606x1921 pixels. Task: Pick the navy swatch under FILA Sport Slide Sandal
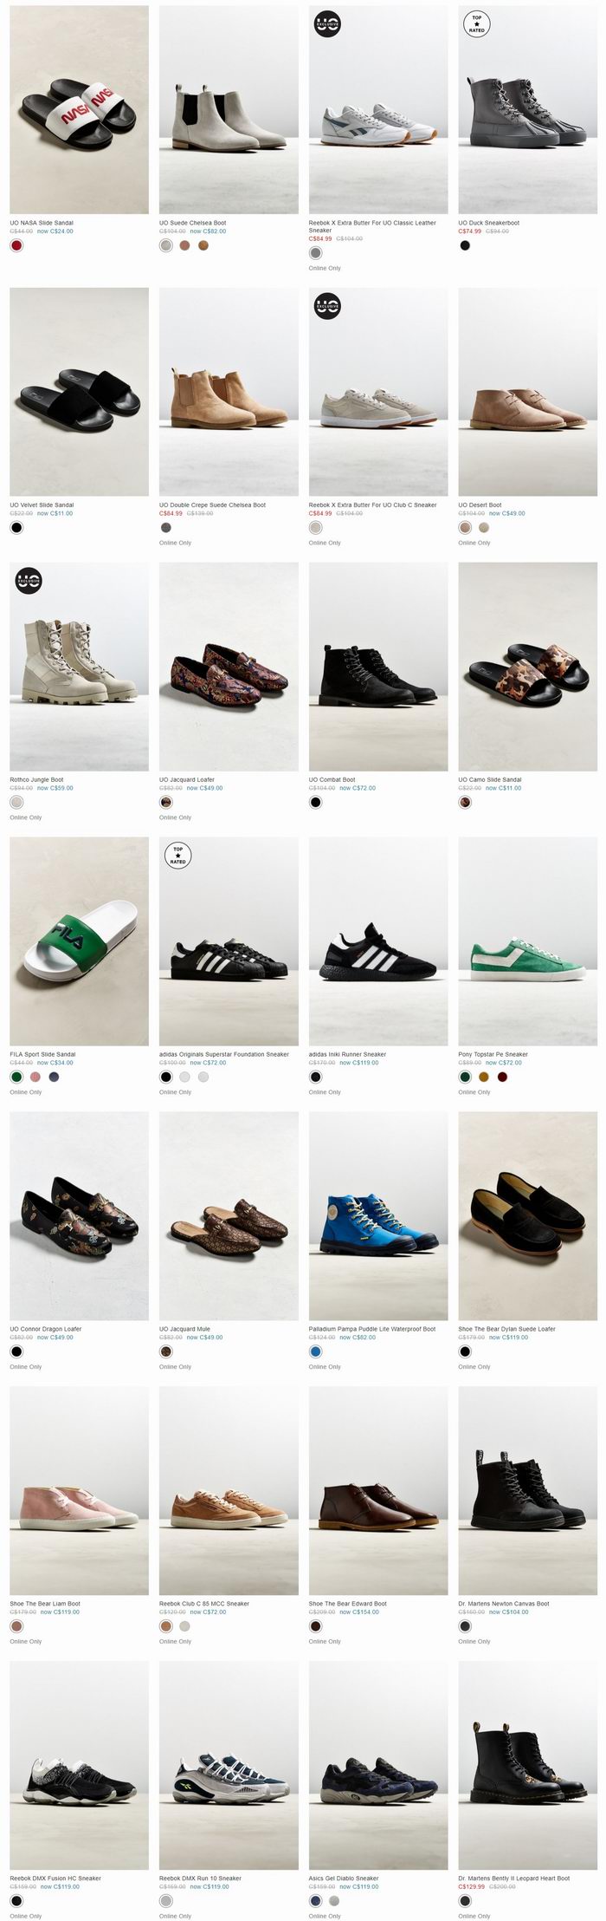coord(55,1077)
